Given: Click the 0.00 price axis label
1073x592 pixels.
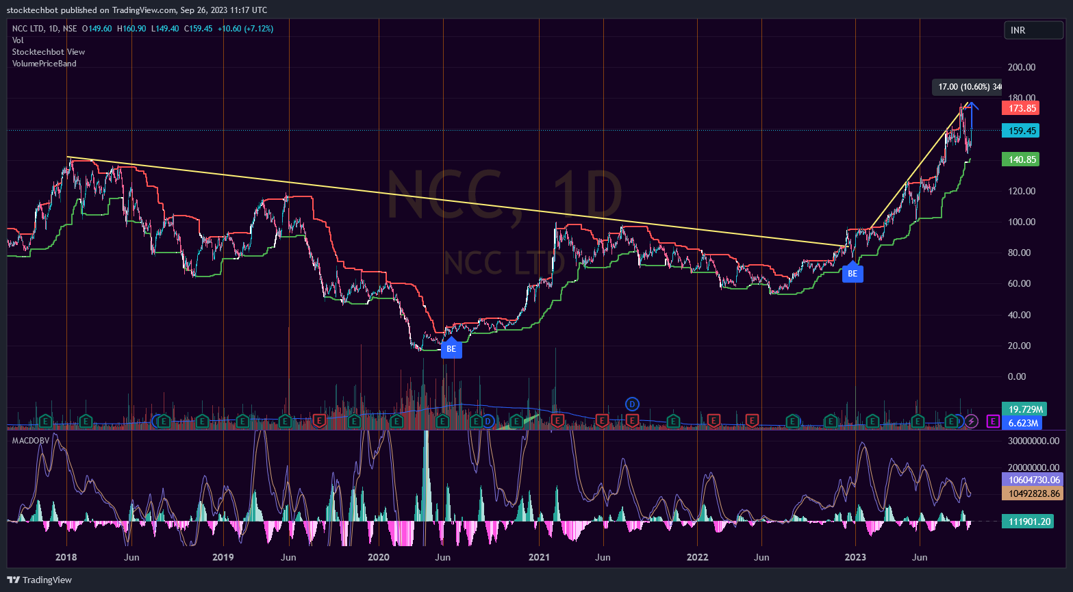Looking at the screenshot, I should (1017, 376).
